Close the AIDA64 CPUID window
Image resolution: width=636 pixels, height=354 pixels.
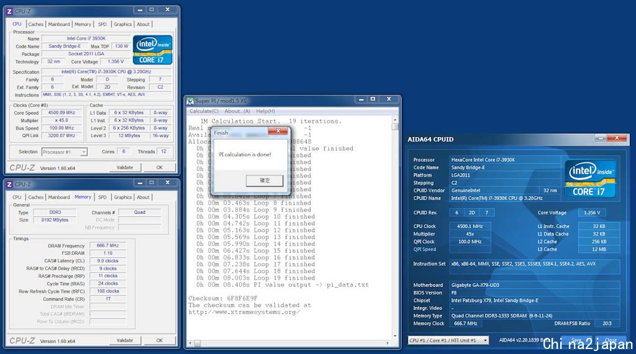617,138
